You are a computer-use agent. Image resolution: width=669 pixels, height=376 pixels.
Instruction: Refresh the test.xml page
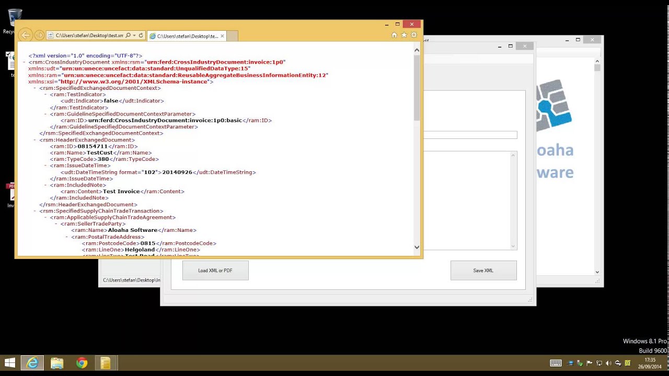click(141, 36)
